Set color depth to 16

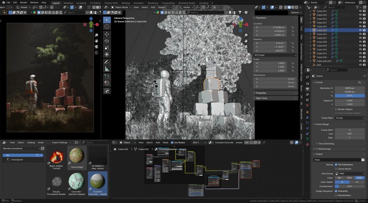click(x=357, y=182)
